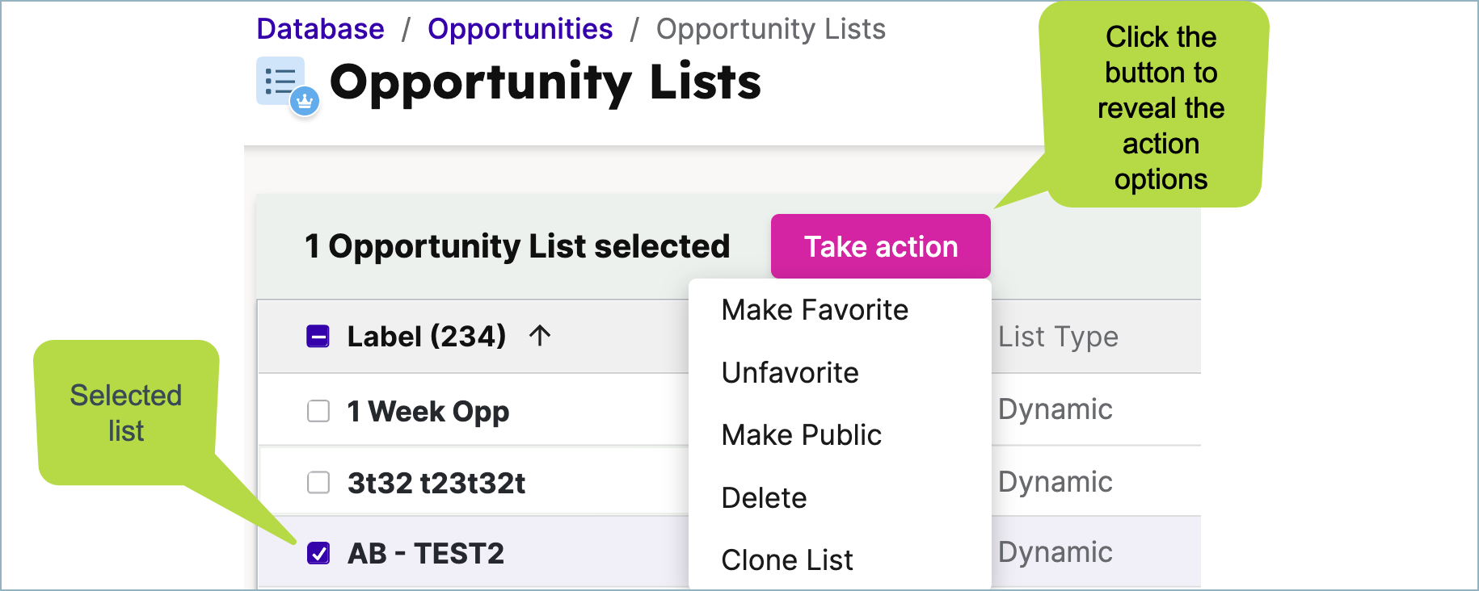Open the 1 Week Opp list
This screenshot has width=1479, height=591.
click(428, 412)
